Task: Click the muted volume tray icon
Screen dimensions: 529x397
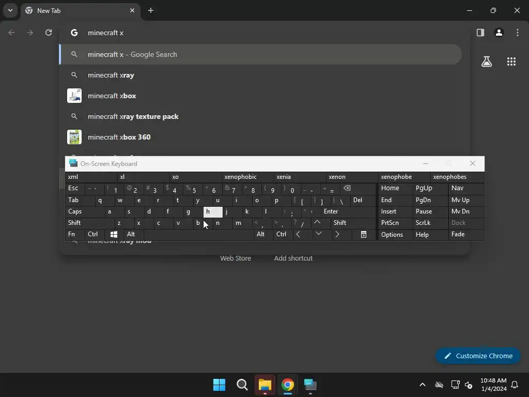Action: click(469, 385)
